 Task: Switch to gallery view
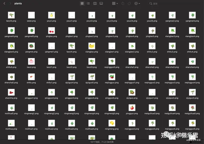point(101,3)
